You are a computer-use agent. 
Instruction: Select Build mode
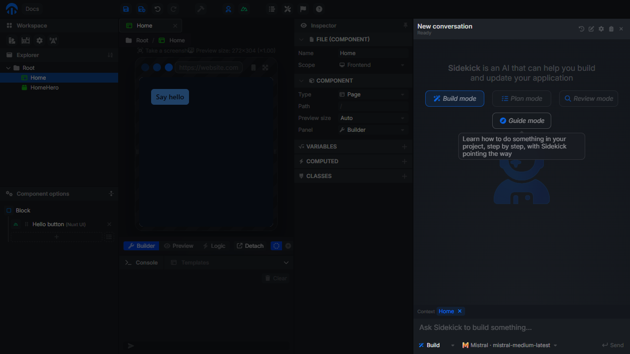[455, 98]
